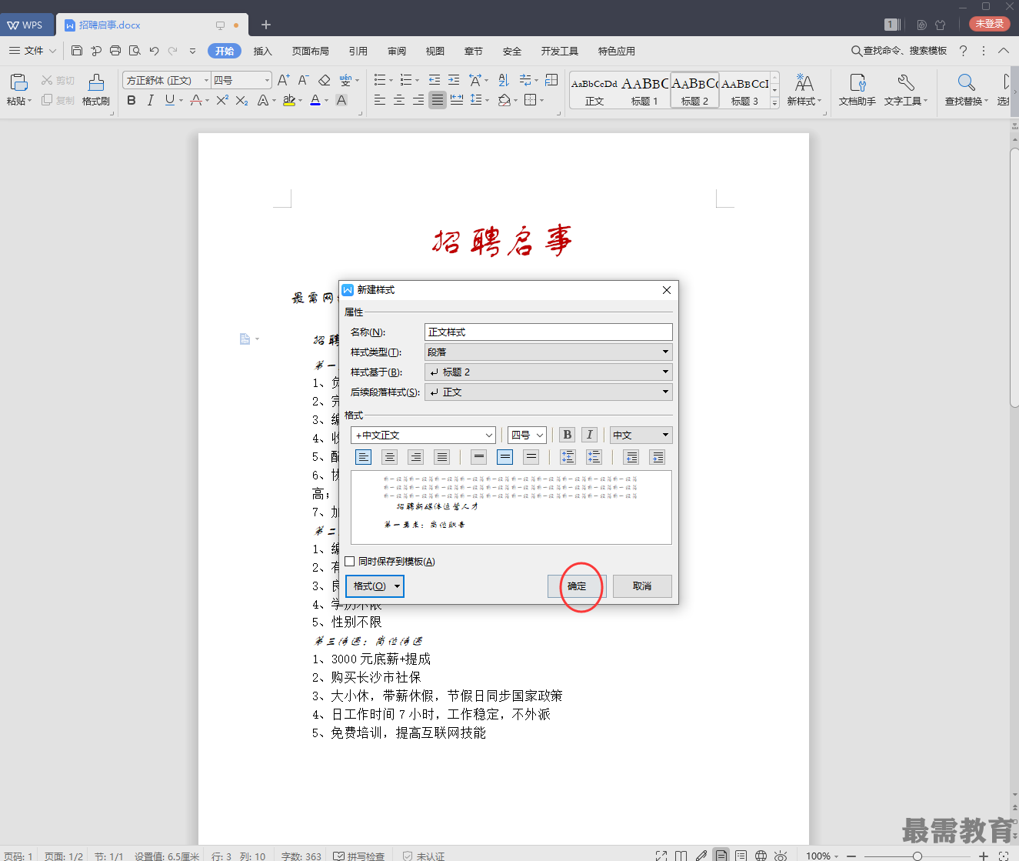
Task: Increase paragraph spacing icon in dialog
Action: point(568,457)
